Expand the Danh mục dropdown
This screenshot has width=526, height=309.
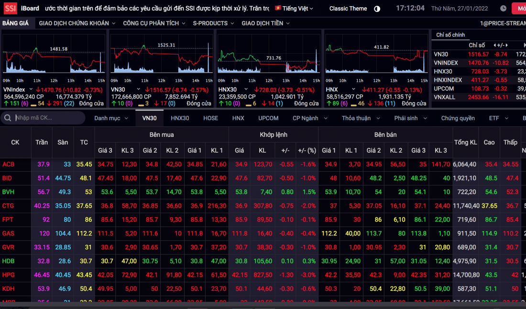111,118
